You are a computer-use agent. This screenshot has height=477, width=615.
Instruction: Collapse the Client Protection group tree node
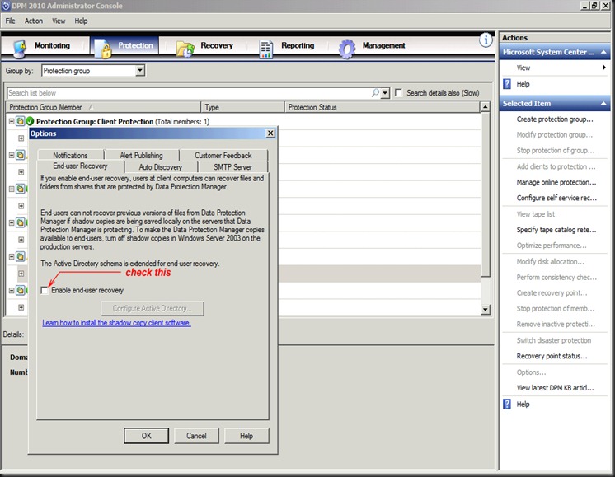tap(12, 121)
